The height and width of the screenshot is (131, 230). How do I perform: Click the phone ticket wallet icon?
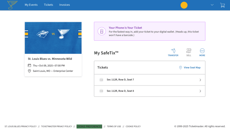pos(102,31)
